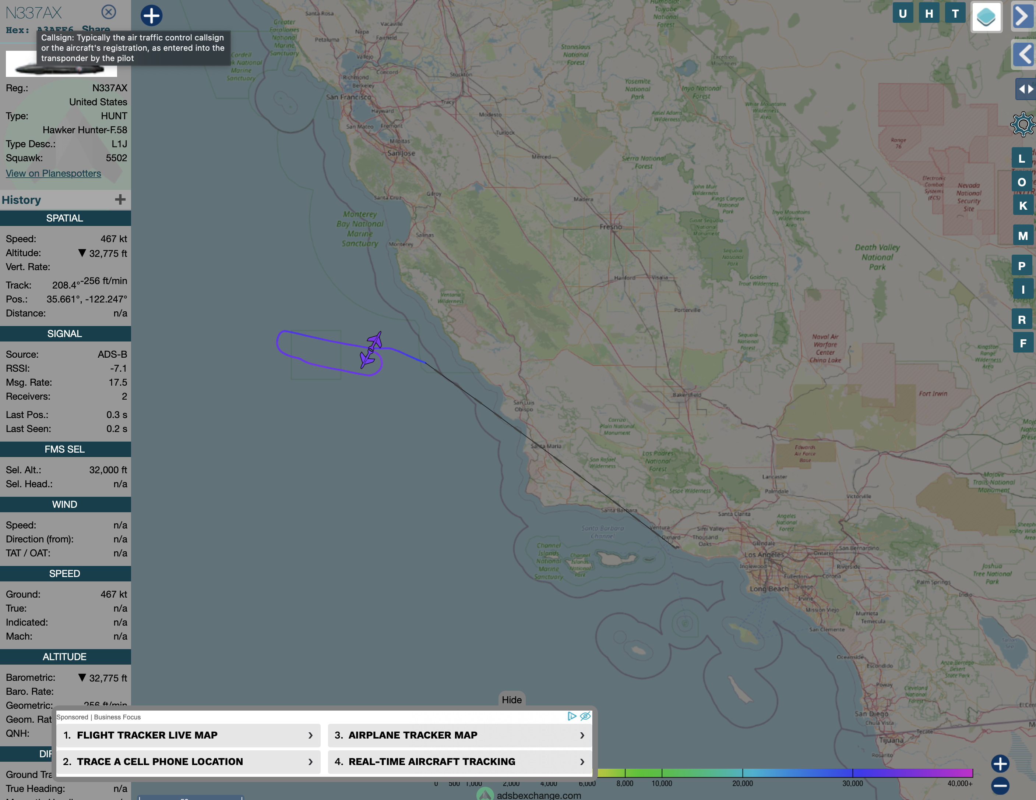Click the SPATIAL section header
Image resolution: width=1036 pixels, height=800 pixels.
65,218
